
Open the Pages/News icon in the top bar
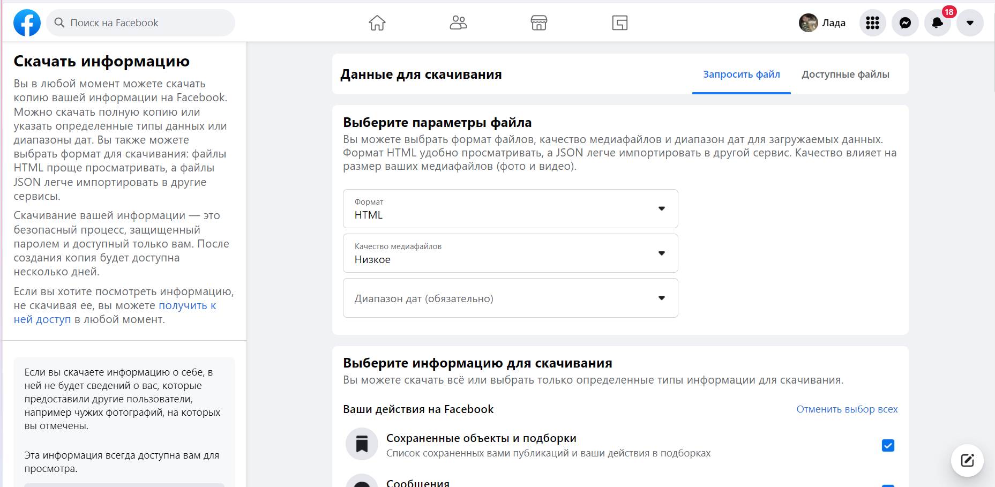[620, 23]
